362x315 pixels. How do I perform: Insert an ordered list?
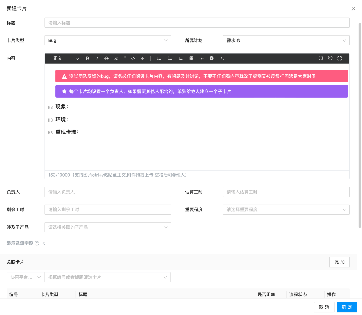tap(180, 58)
